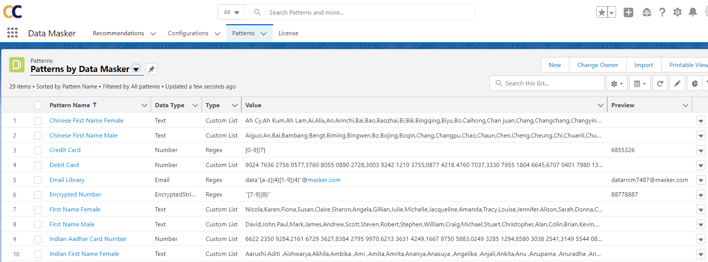Toggle the select-all header checkbox
Screen dimensions: 708x262
(x=38, y=105)
